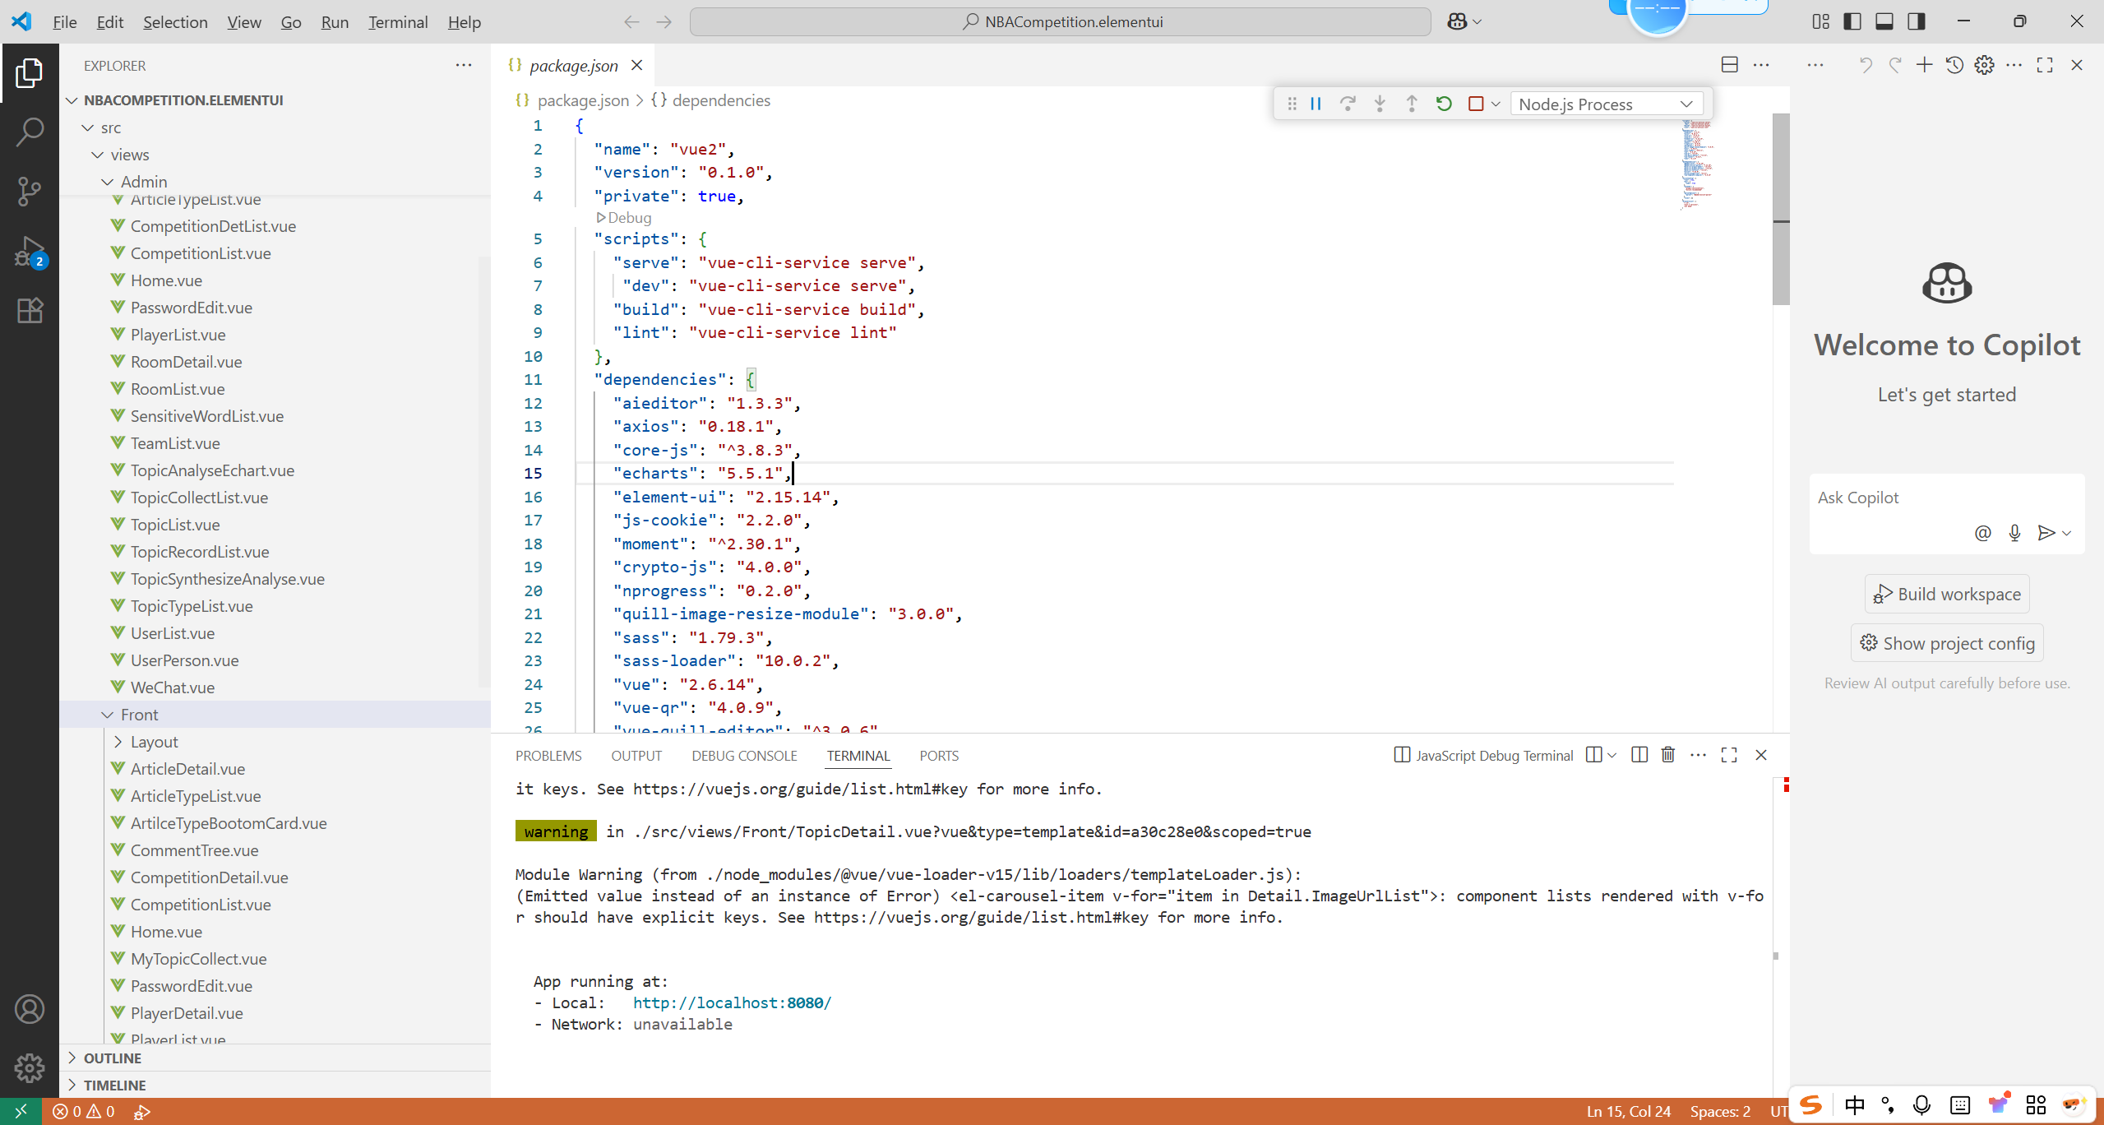The height and width of the screenshot is (1125, 2104).
Task: Stop the debug session
Action: click(1476, 104)
